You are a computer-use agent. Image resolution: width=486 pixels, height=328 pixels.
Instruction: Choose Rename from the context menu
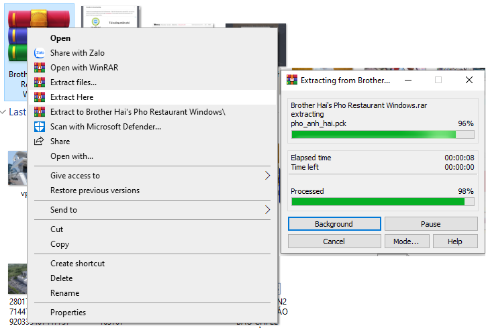click(x=64, y=293)
